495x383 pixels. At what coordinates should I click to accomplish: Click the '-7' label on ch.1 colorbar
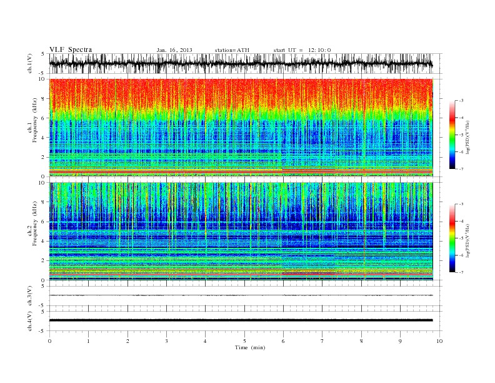pyautogui.click(x=461, y=169)
